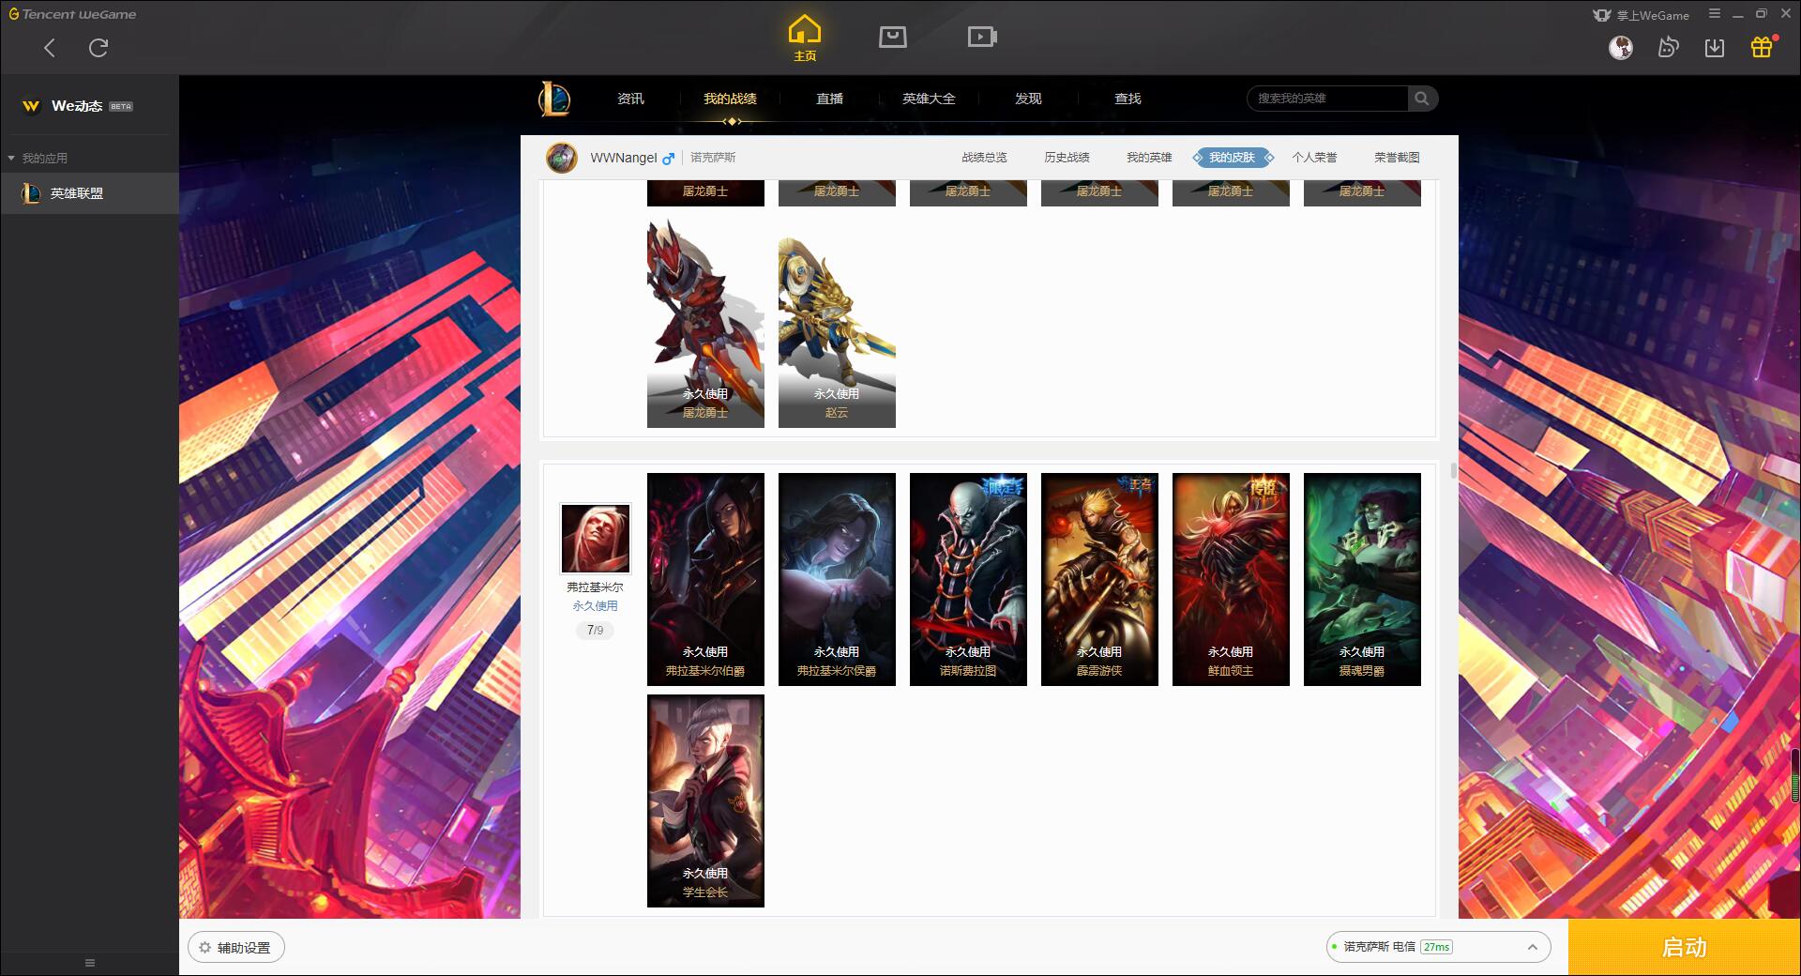Open the 弗拉基米尔侯爵 skin card
This screenshot has width=1801, height=976.
click(x=837, y=579)
